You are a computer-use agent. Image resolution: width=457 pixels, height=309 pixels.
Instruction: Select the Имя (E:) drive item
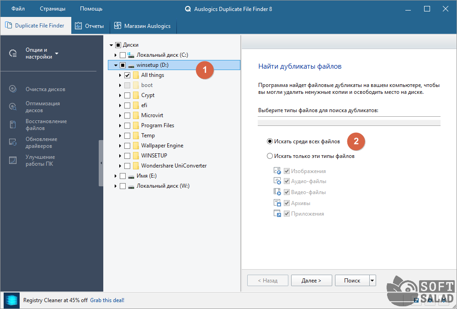(x=146, y=176)
